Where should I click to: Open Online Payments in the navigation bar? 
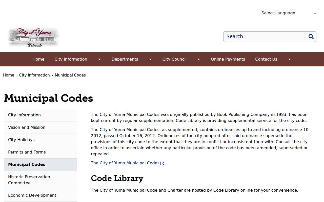pyautogui.click(x=228, y=59)
